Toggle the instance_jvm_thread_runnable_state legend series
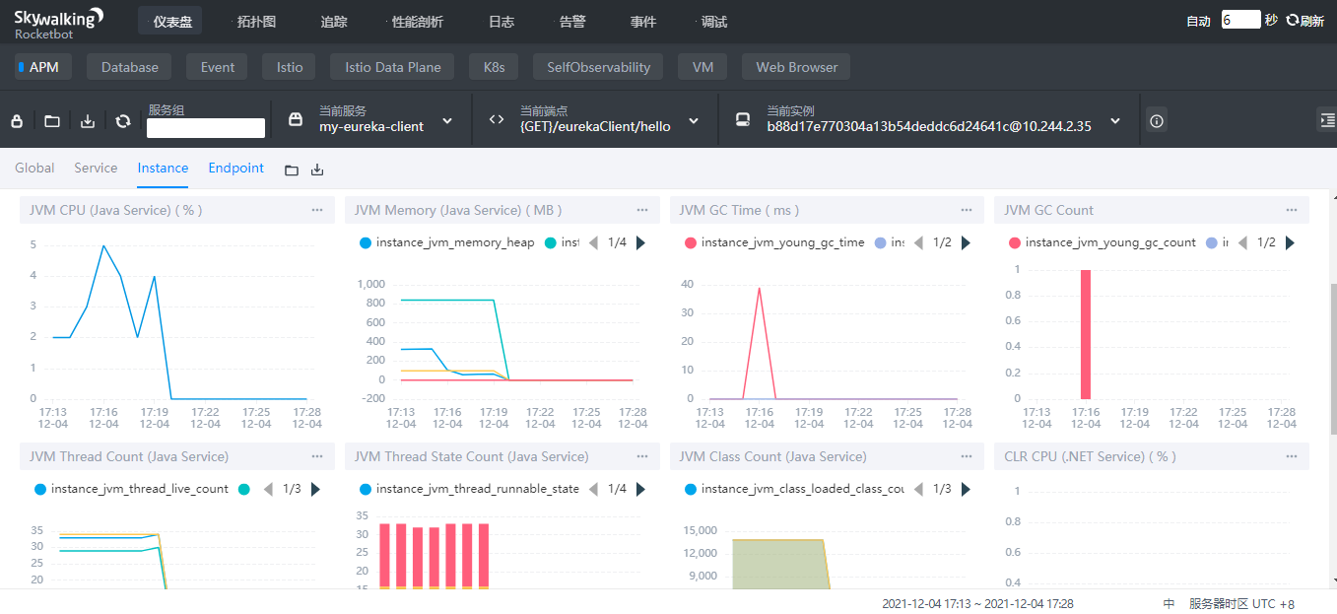The image size is (1337, 614). pos(469,489)
